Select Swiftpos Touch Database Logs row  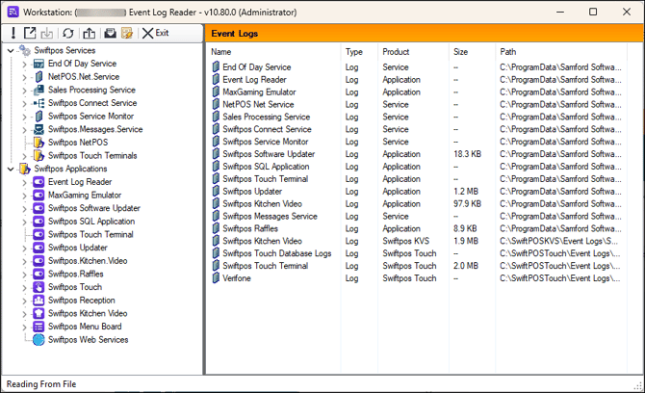(x=418, y=253)
